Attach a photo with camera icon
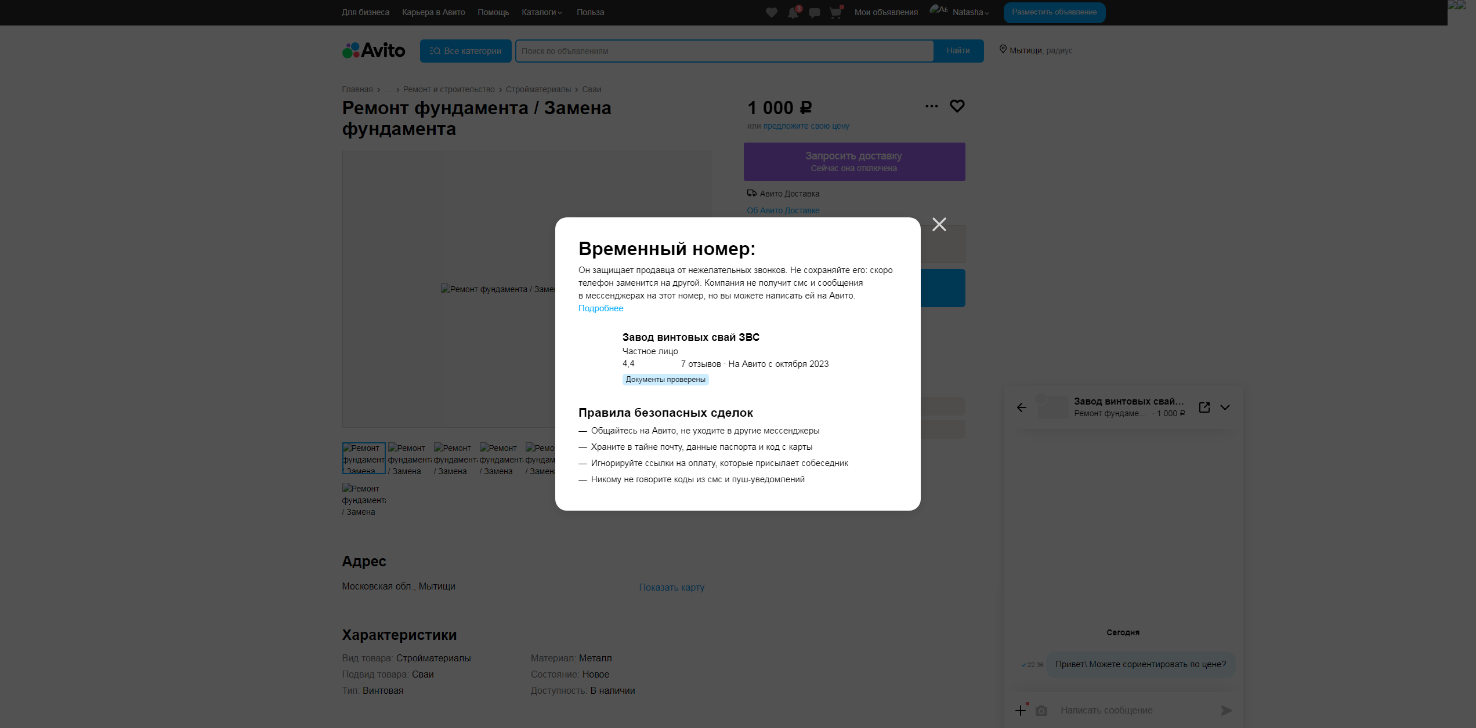The width and height of the screenshot is (1476, 728). tap(1041, 711)
